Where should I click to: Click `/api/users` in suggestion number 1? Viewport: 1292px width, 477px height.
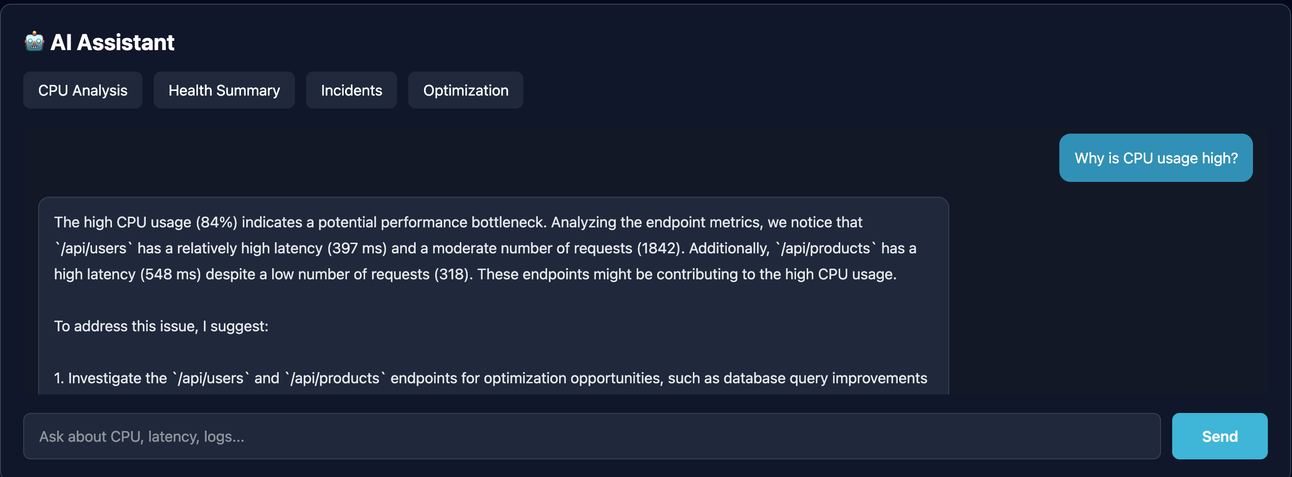tap(211, 378)
